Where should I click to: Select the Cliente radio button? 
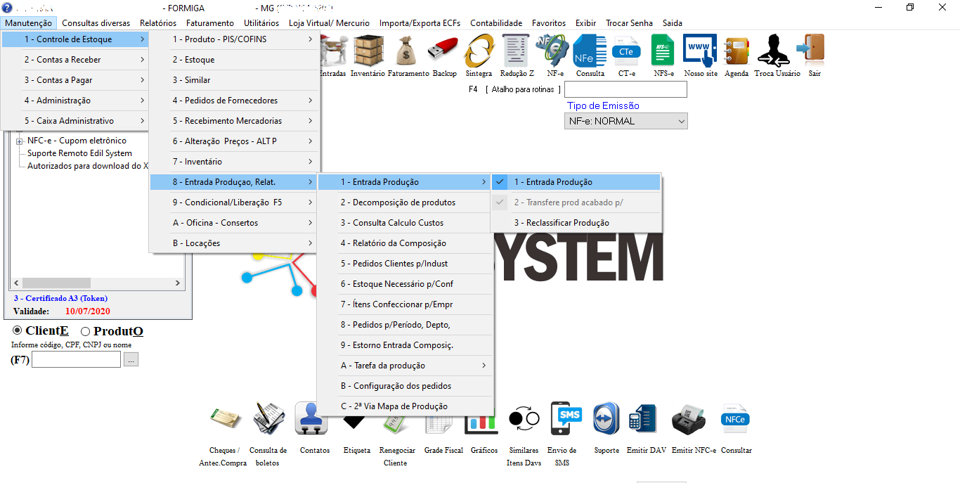click(x=18, y=331)
